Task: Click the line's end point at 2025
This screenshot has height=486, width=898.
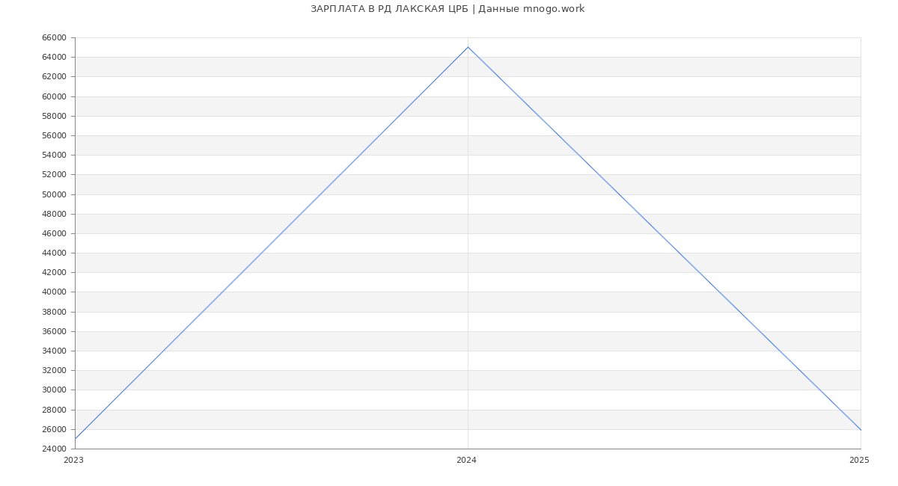Action: [x=860, y=430]
